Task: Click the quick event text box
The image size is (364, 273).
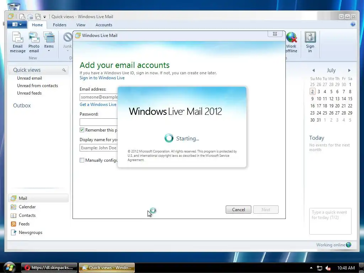Action: click(x=330, y=221)
